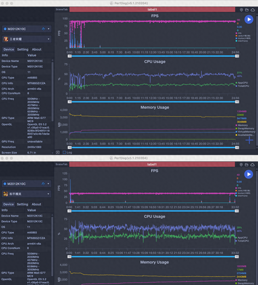Click the 王者荣耀 game app icon
258x285 pixels.
(6, 39)
